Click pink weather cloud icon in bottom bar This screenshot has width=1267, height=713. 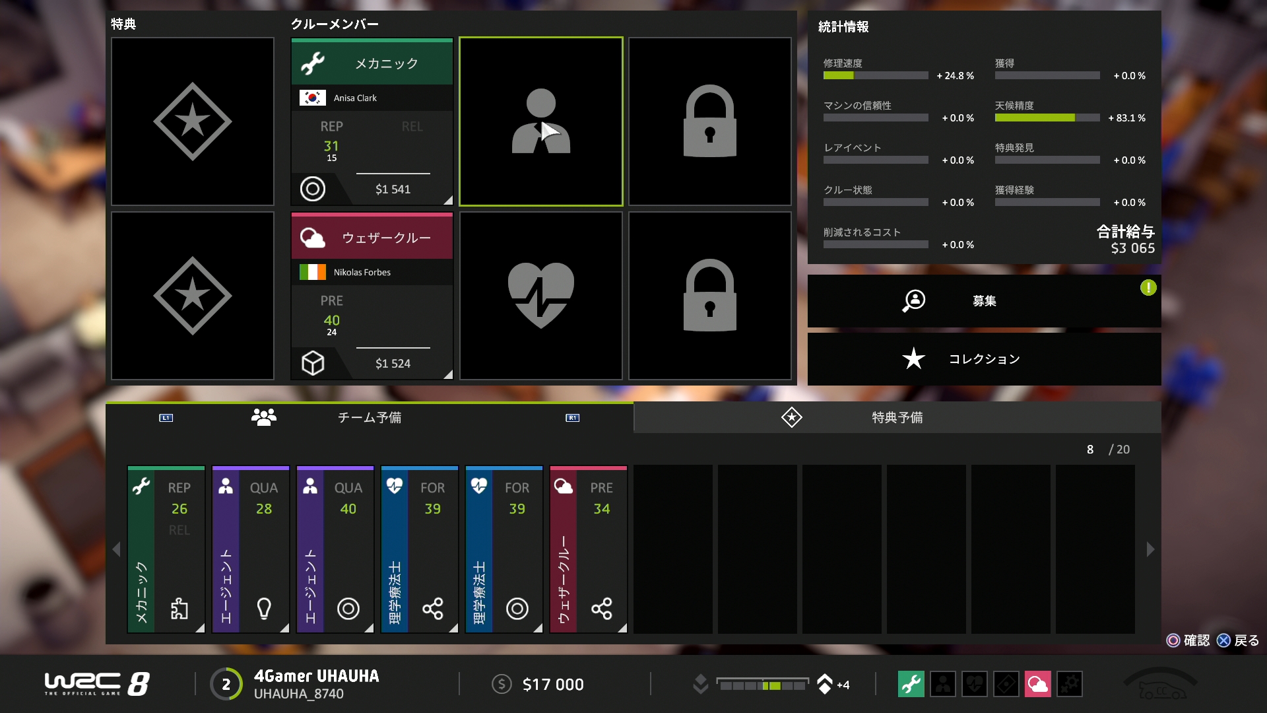coord(1037,684)
